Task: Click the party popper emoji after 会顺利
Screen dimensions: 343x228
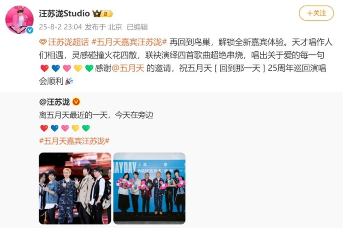Action: click(x=69, y=81)
